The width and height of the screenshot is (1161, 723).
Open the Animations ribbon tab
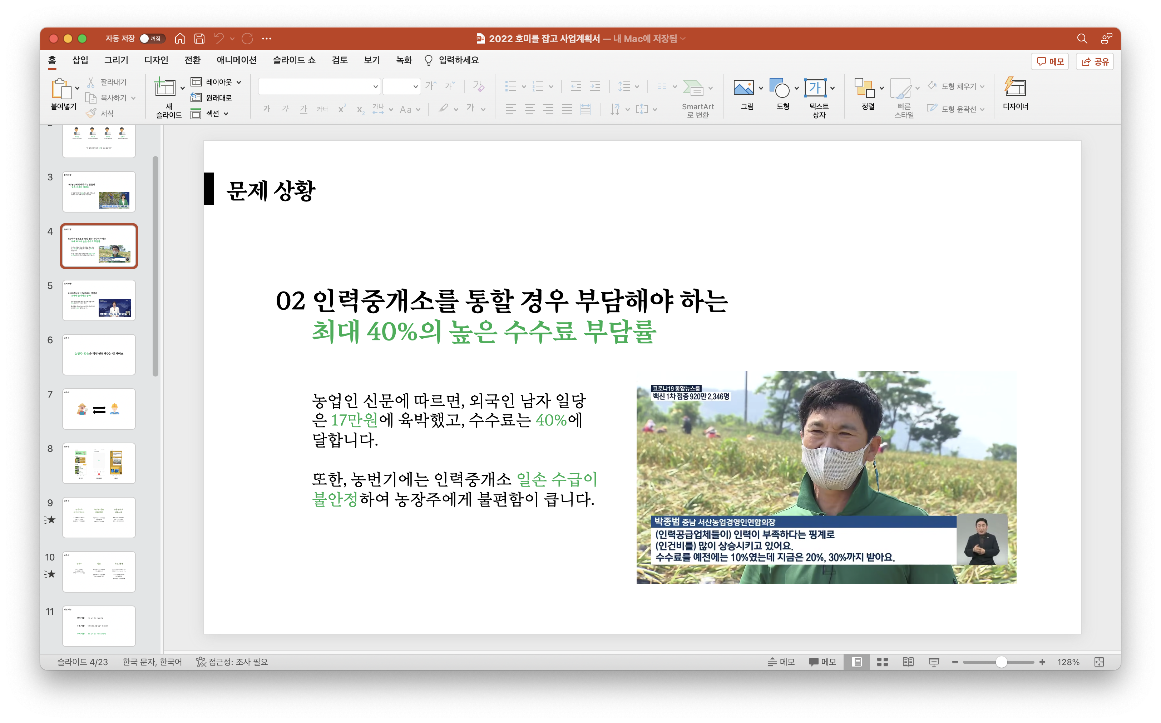coord(236,60)
